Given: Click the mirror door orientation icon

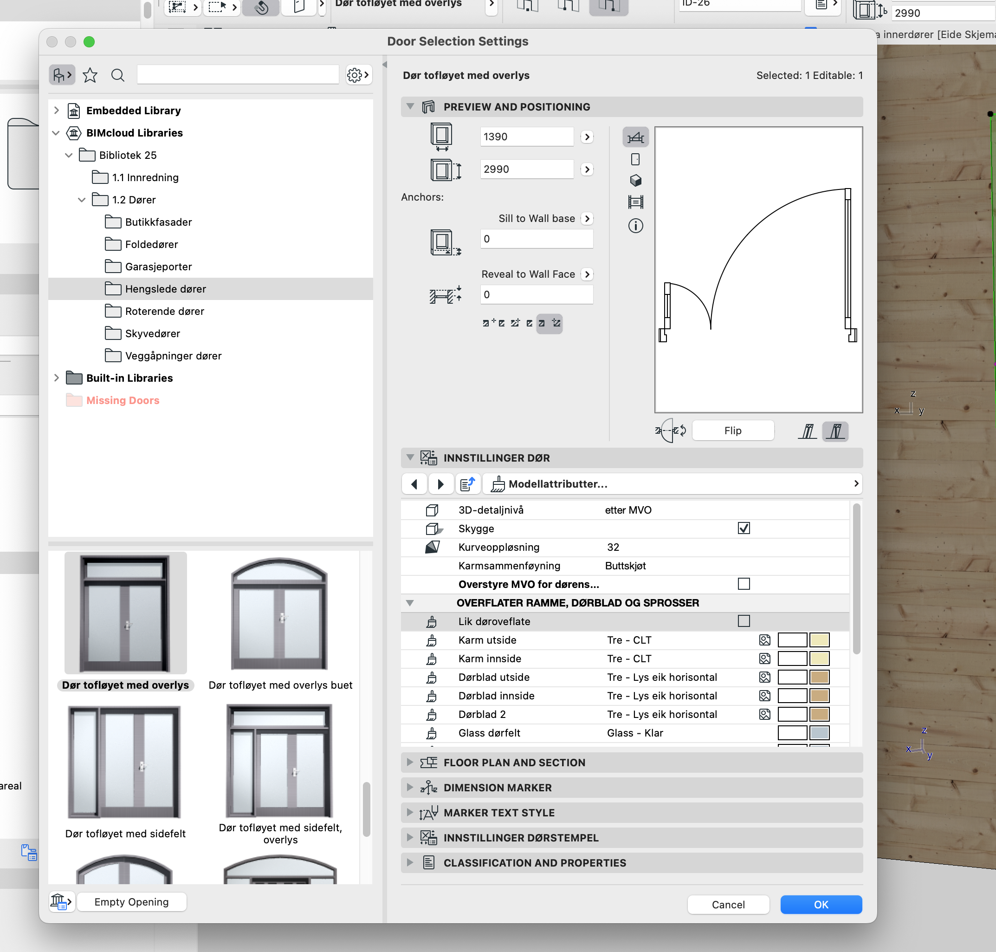Looking at the screenshot, I should click(671, 431).
